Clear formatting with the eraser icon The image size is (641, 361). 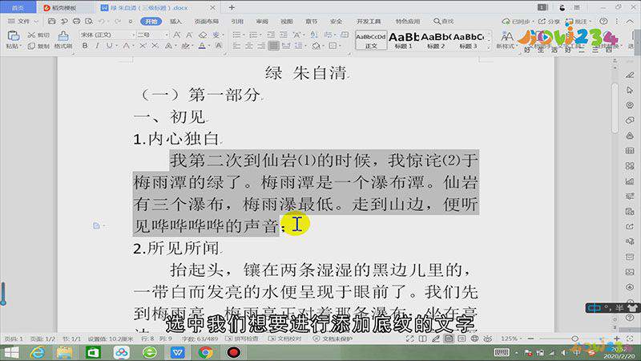203,35
